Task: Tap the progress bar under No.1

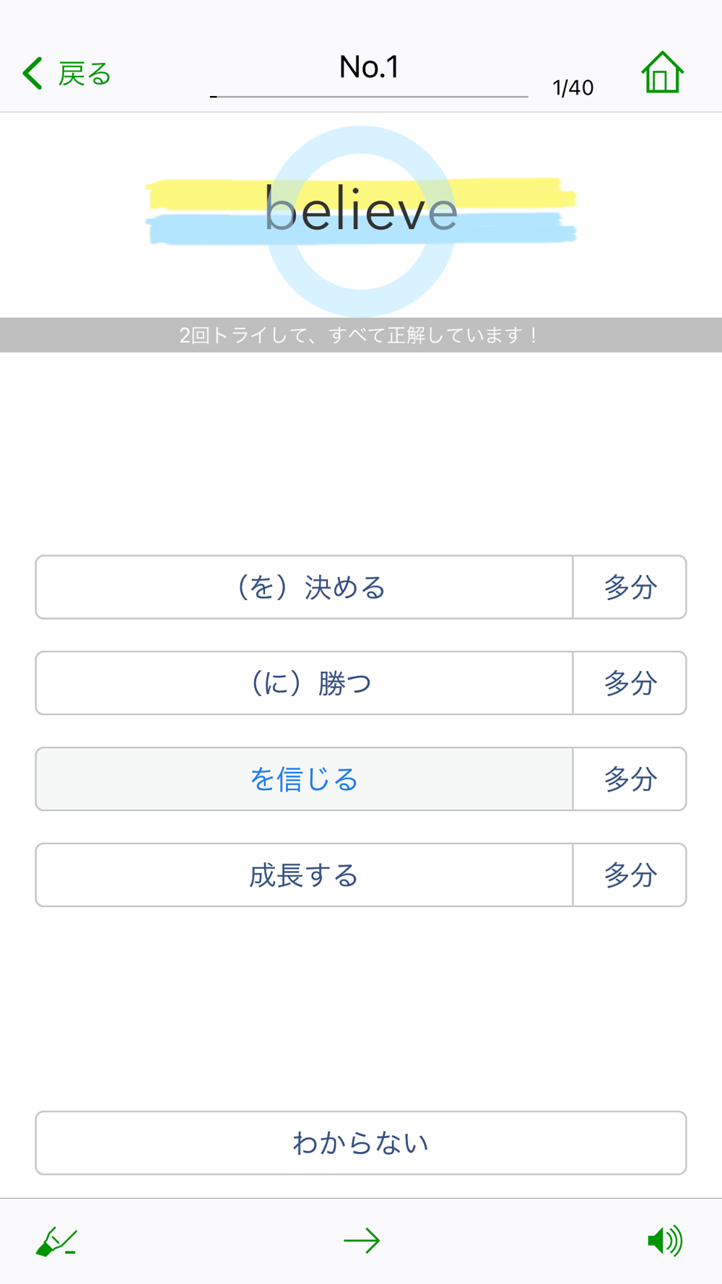Action: click(x=369, y=96)
